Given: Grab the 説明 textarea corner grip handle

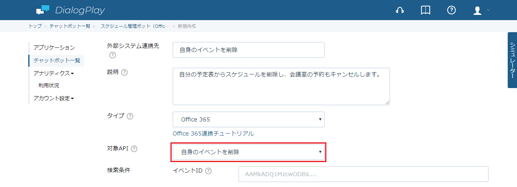Looking at the screenshot, I should [387, 103].
